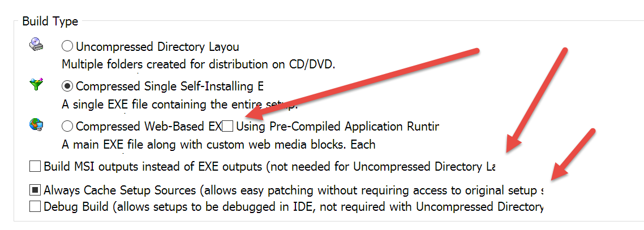
Task: Enable the Debug Build checkbox box
Action: click(x=35, y=207)
